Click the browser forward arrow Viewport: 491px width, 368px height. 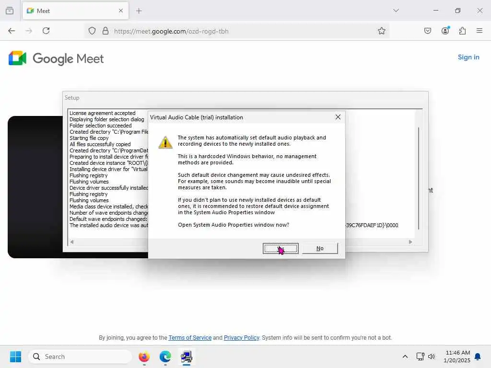coord(29,31)
